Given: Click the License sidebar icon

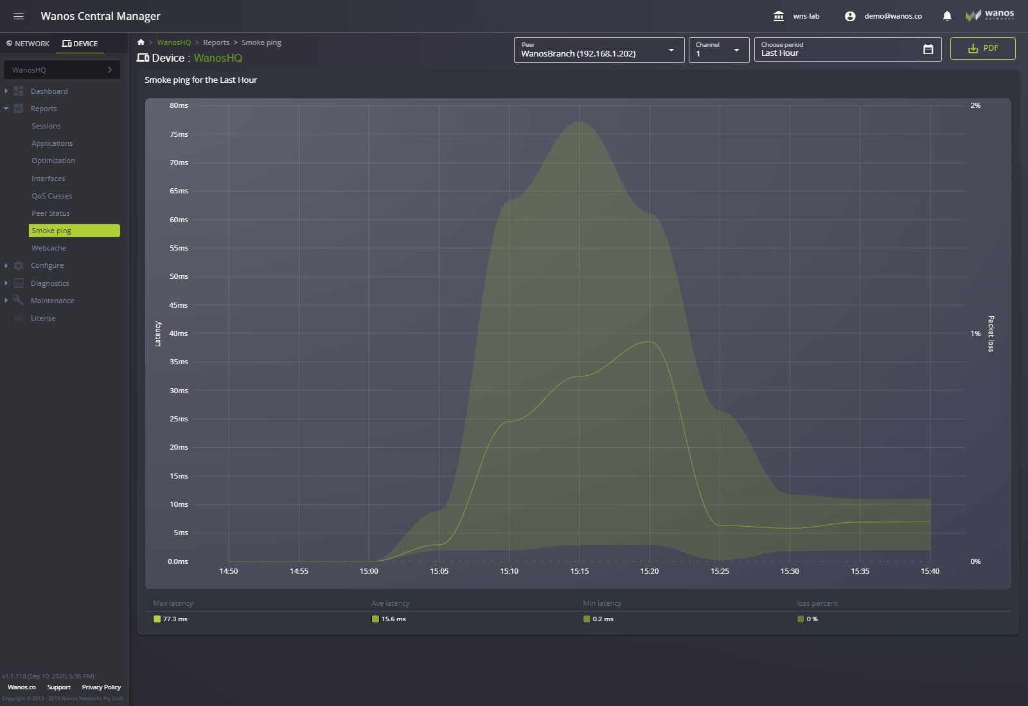Looking at the screenshot, I should tap(19, 318).
